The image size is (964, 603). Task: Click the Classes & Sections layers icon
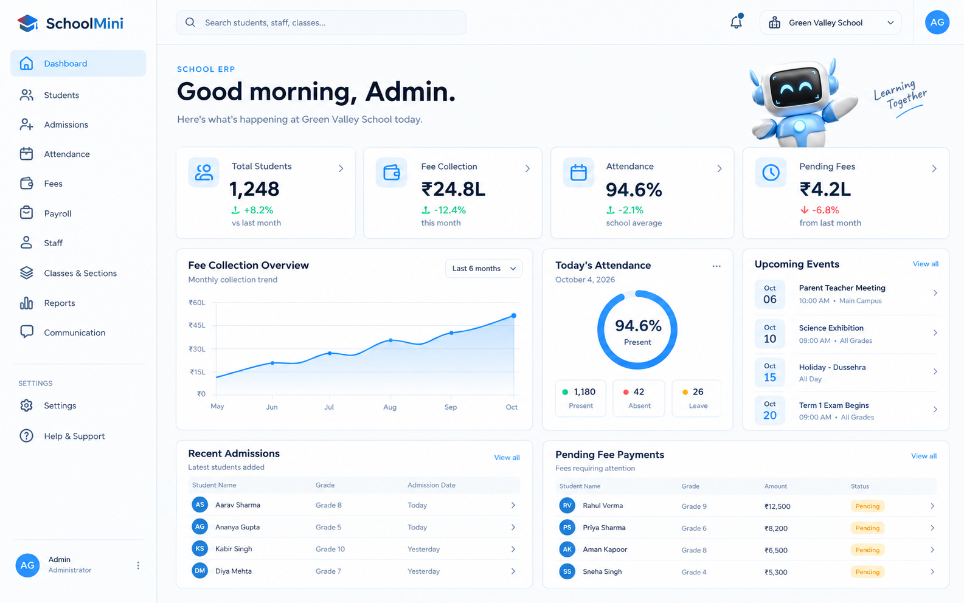click(26, 273)
